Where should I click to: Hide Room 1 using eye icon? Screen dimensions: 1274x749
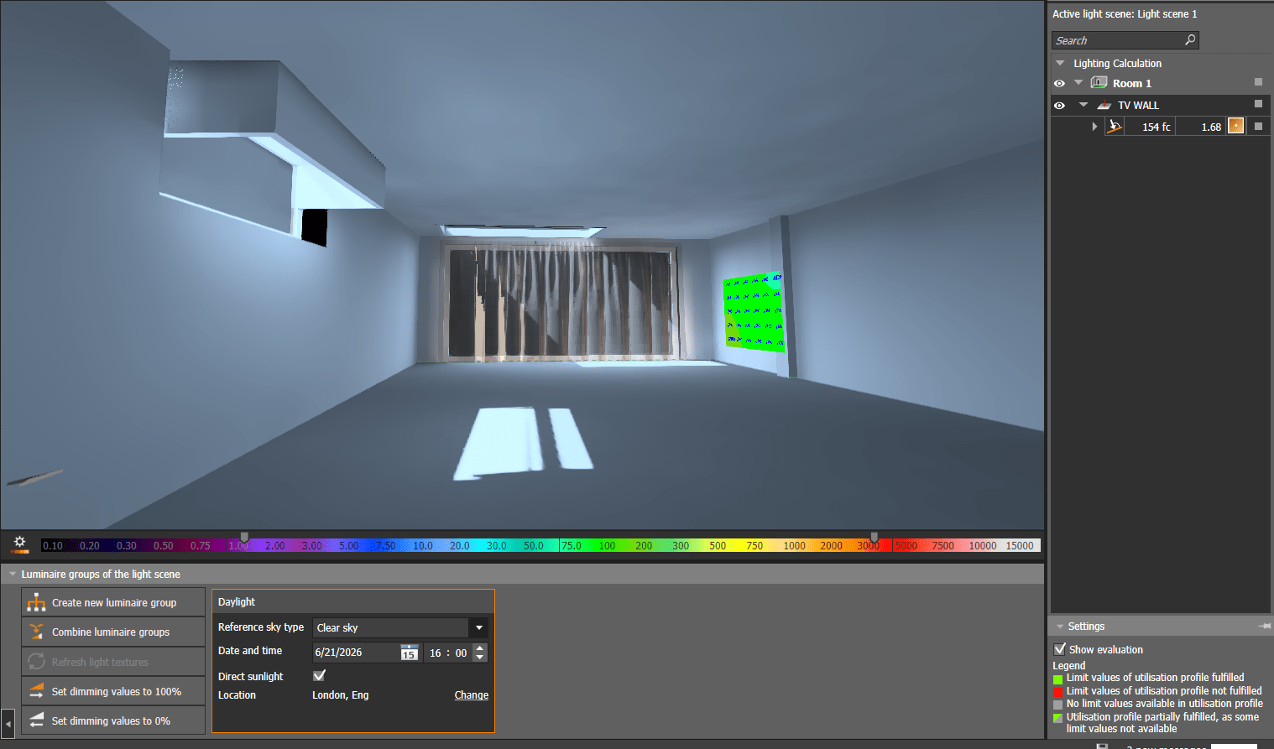pos(1059,83)
